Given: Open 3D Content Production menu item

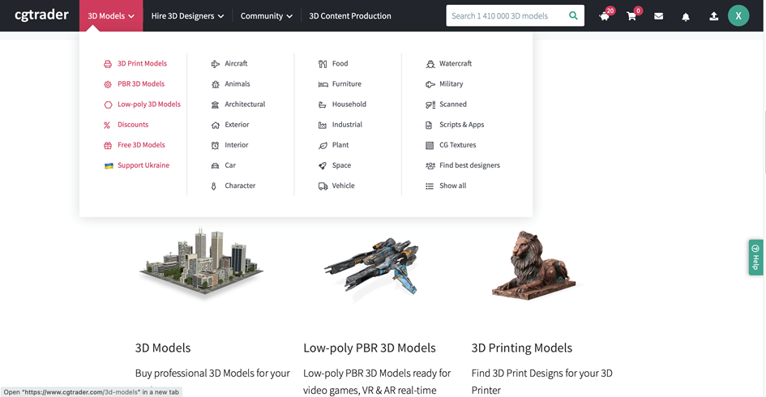Looking at the screenshot, I should 350,16.
